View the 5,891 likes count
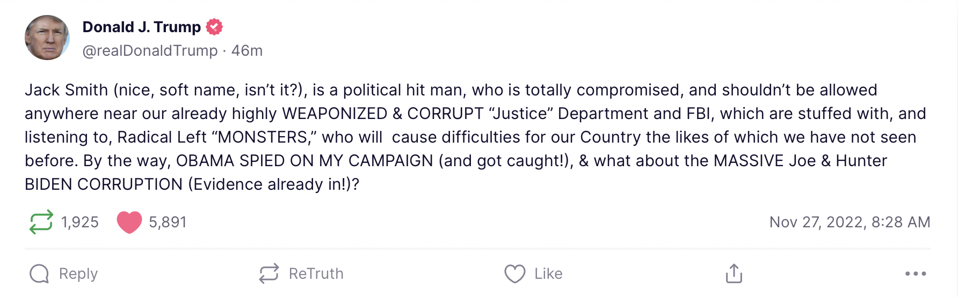 tap(168, 222)
